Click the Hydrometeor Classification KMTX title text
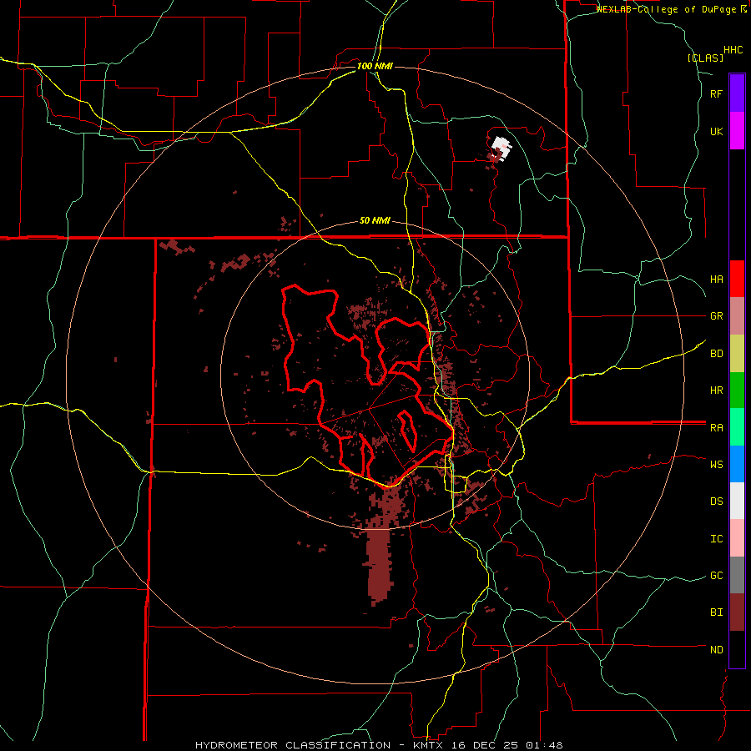Screen dimensions: 751x751 (x=379, y=745)
